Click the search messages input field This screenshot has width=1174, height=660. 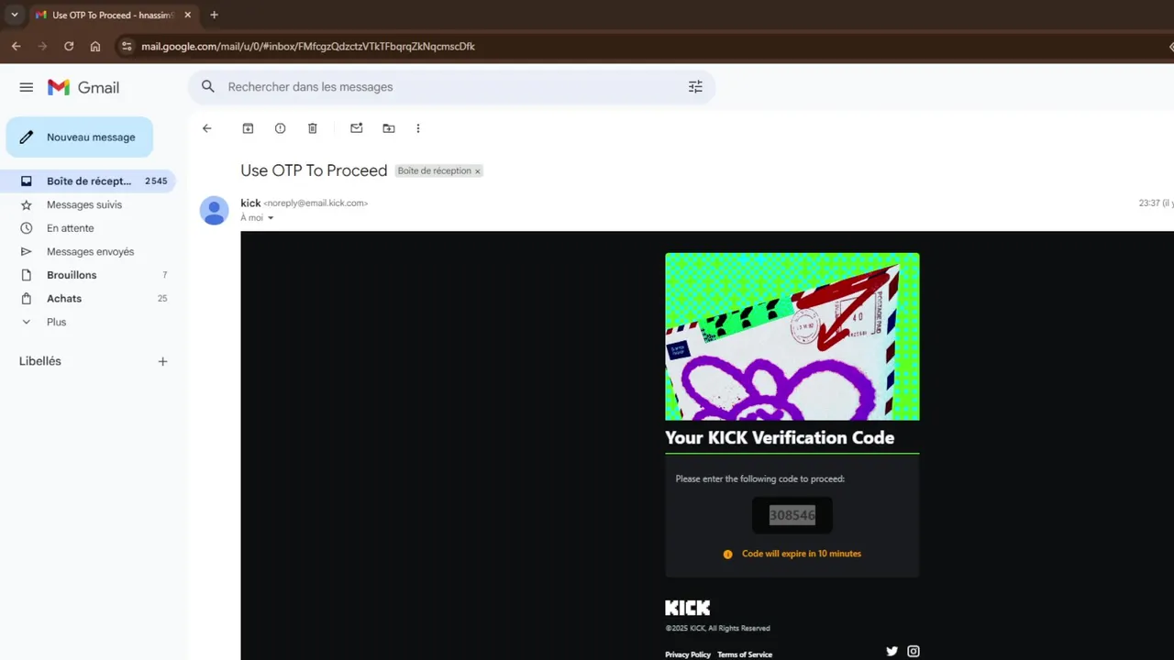449,86
